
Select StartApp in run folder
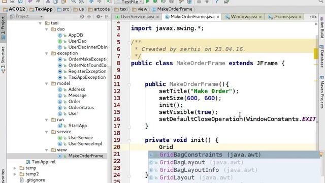tap(78, 126)
